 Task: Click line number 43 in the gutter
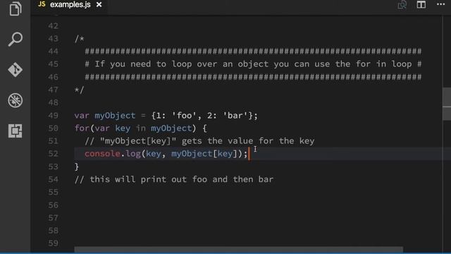54,39
